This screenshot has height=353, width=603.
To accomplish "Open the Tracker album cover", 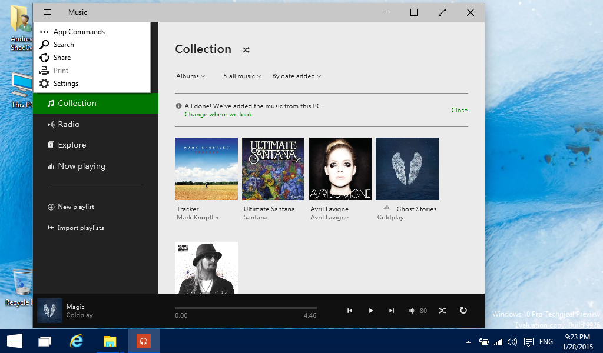I will [x=207, y=169].
